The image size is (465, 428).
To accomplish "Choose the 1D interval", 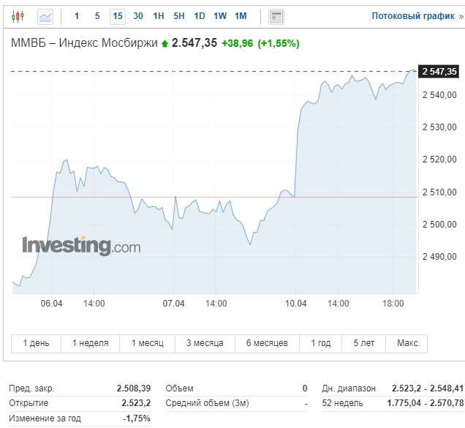I will [199, 15].
